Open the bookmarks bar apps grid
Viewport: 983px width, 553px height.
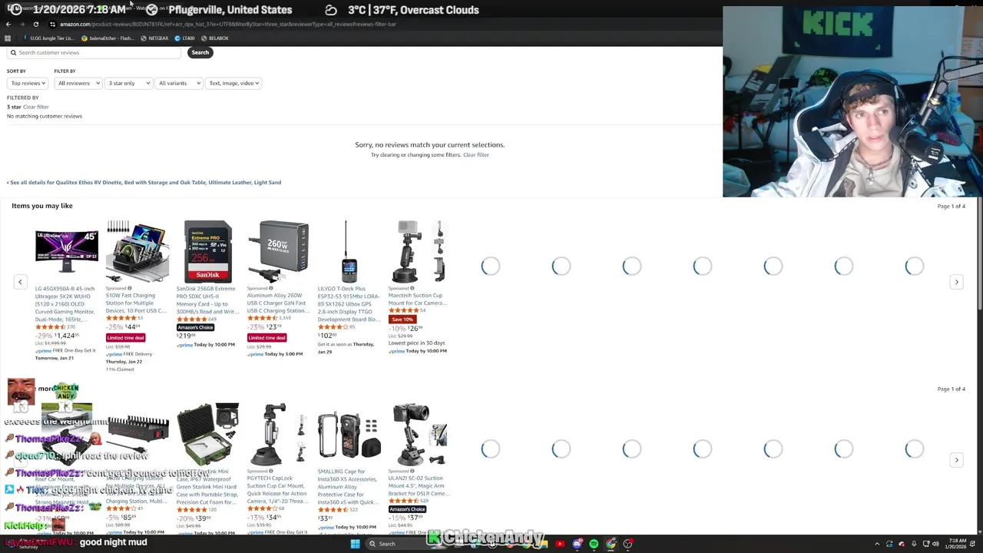click(x=8, y=38)
